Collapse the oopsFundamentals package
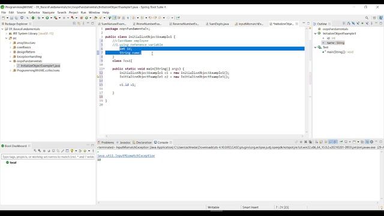Screen dimensions: 384x216 click(x=11, y=61)
